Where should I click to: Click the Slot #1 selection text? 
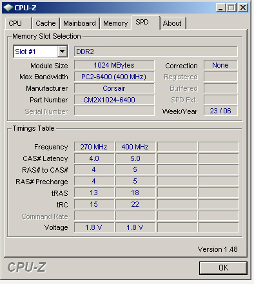[25, 52]
